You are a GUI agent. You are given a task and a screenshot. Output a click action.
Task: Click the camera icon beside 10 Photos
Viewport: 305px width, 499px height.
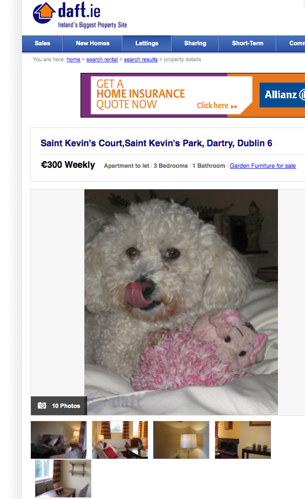pos(42,405)
